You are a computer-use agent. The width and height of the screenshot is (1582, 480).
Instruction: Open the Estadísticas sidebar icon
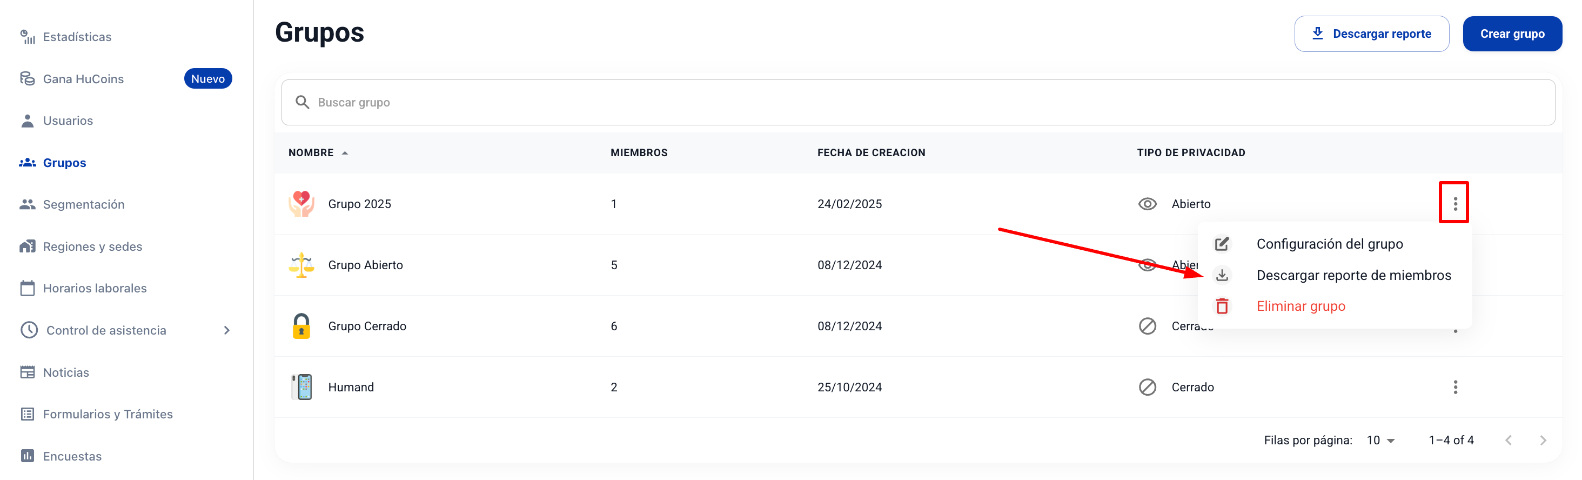coord(28,37)
